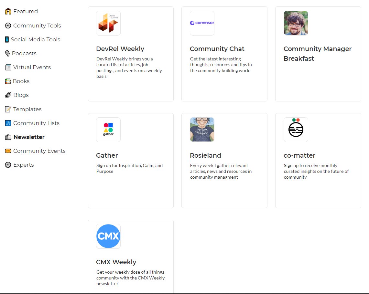Click the commsor logo on Community Chat card
Screen dimensions: 369x294
[x=202, y=23]
